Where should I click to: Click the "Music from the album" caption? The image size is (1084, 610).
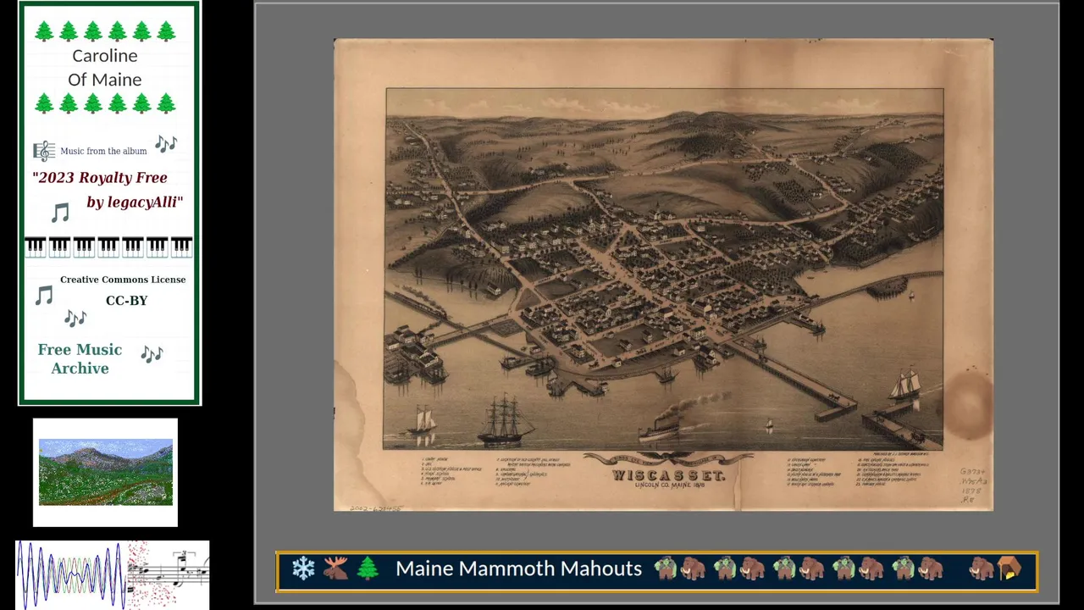[103, 151]
